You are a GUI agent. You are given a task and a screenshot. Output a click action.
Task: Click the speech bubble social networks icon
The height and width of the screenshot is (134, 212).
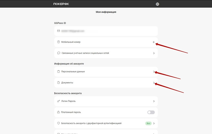[x=59, y=53]
